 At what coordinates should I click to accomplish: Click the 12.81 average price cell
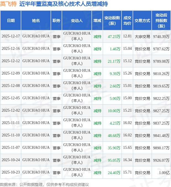tap(127, 36)
